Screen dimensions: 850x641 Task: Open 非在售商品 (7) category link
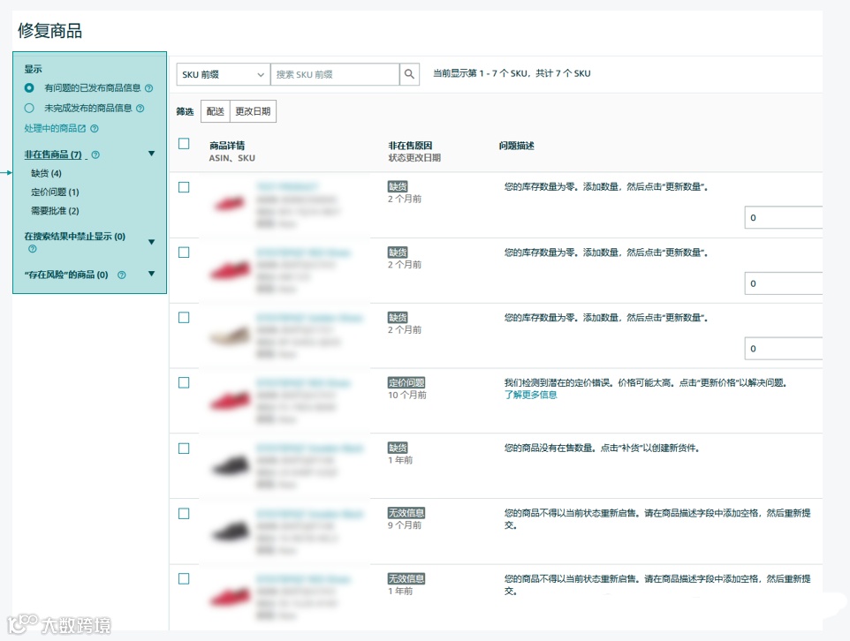coord(53,155)
